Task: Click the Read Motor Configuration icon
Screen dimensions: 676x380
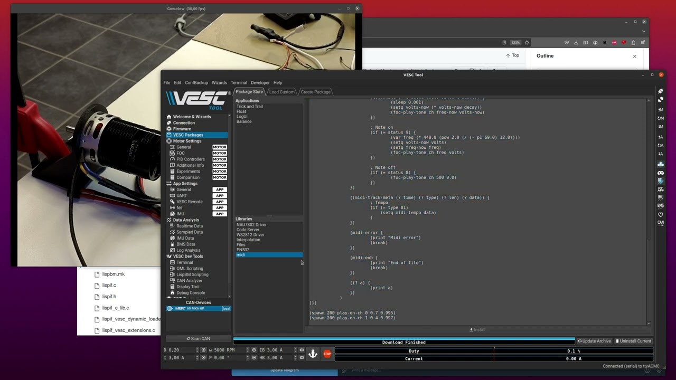Action: (x=661, y=110)
